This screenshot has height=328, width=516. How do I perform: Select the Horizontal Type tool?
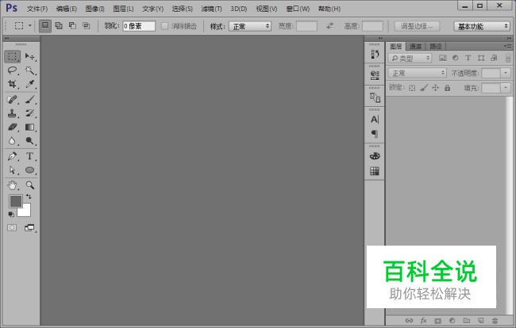pyautogui.click(x=30, y=156)
